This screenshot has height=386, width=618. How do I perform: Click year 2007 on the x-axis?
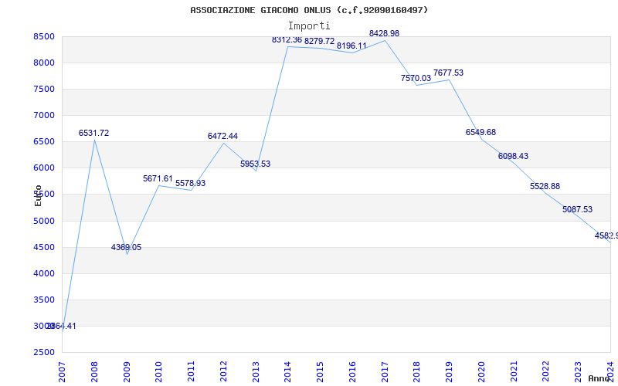pyautogui.click(x=62, y=372)
